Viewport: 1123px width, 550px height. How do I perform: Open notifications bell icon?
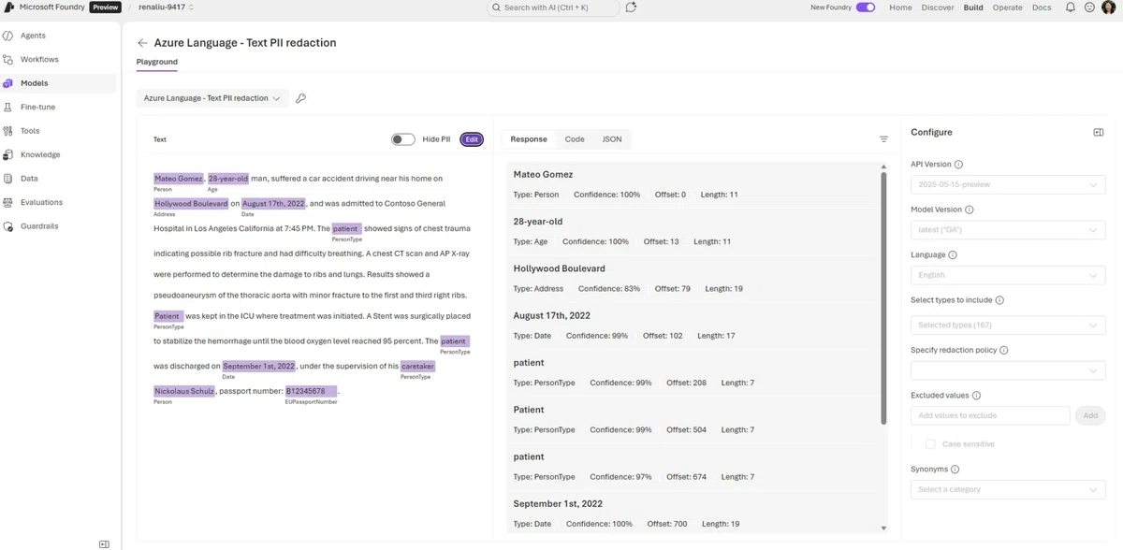point(1071,7)
